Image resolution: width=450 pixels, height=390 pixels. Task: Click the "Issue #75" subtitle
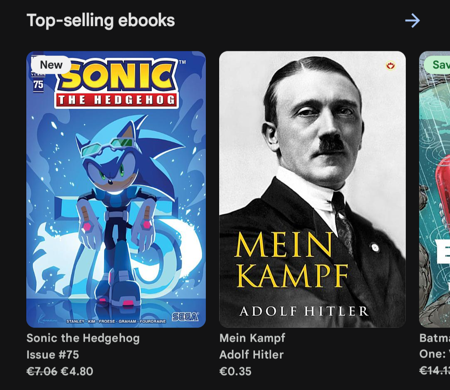tap(52, 355)
